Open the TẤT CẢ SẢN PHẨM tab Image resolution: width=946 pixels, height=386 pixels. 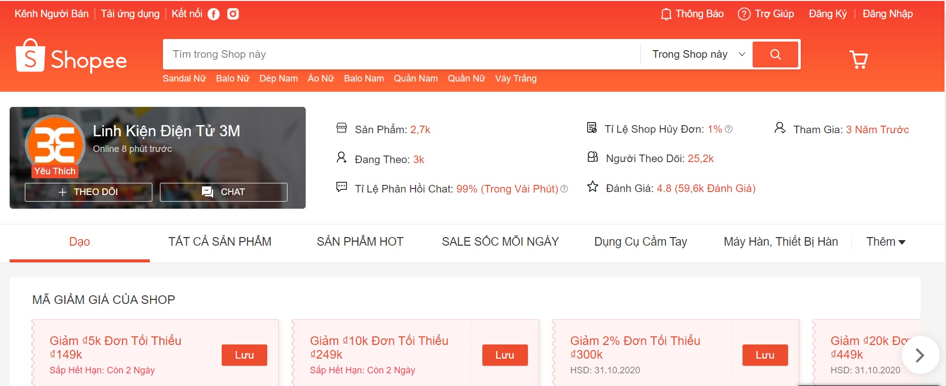coord(220,242)
